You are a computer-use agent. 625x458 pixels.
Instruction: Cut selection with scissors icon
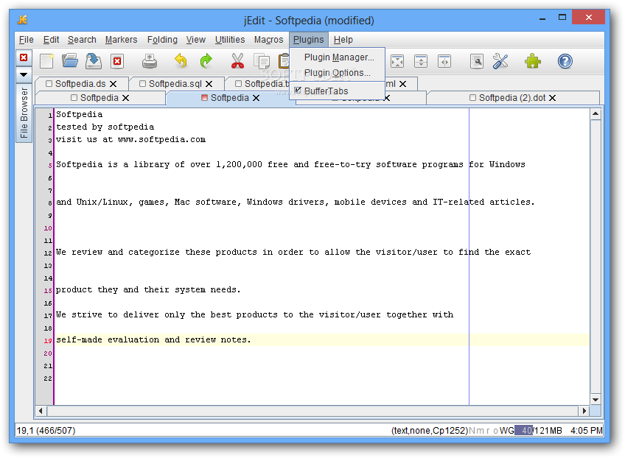pos(237,61)
